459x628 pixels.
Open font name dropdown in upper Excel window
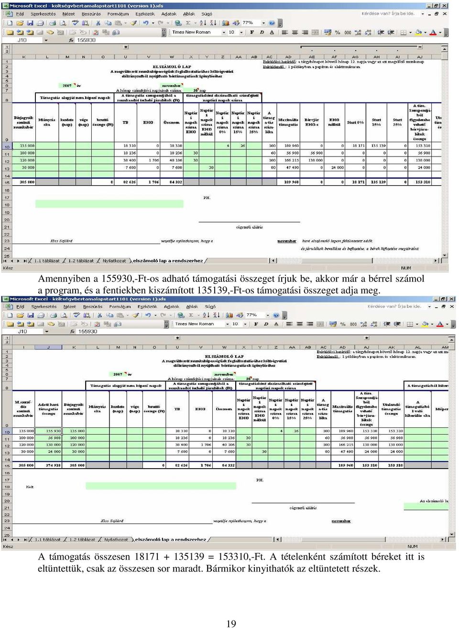[223, 33]
